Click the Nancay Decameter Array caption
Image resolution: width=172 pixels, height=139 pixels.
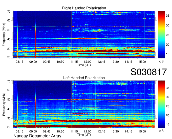click(37, 136)
